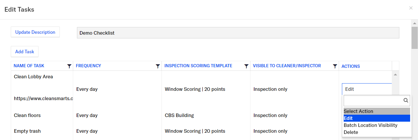Open Visible to Cleaner/Inspector column filter
Viewport: 418px width, 140px height.
coord(335,66)
